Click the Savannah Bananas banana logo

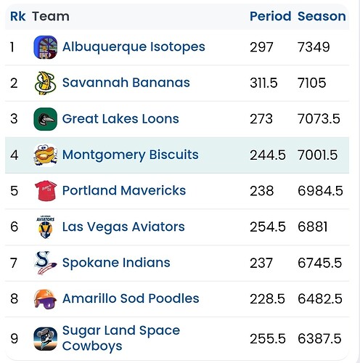click(x=45, y=83)
